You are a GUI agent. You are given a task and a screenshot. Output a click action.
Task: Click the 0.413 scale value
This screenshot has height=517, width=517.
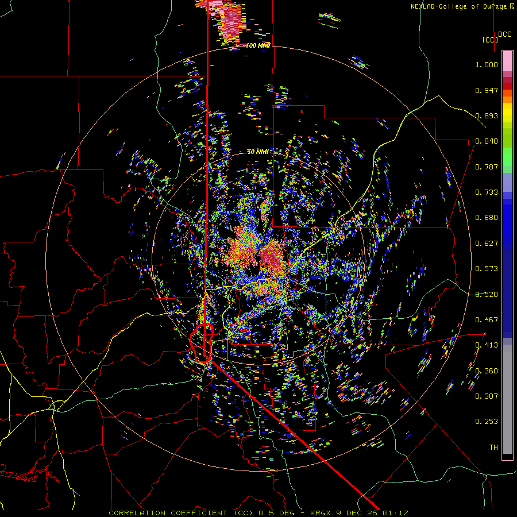(x=487, y=345)
